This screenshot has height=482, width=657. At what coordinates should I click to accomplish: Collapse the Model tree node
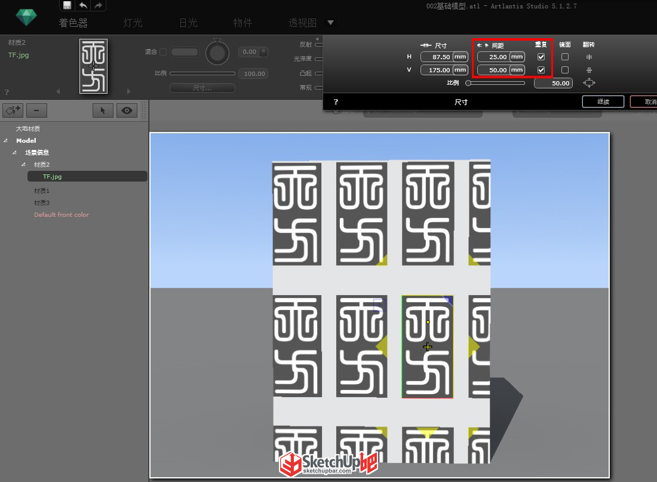(5, 140)
